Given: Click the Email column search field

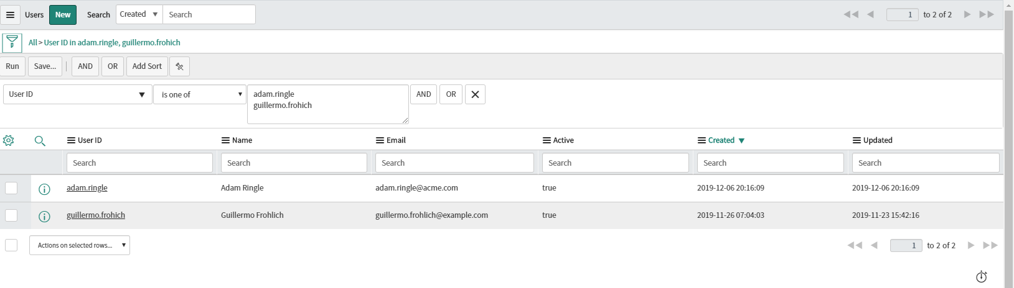Looking at the screenshot, I should click(454, 163).
